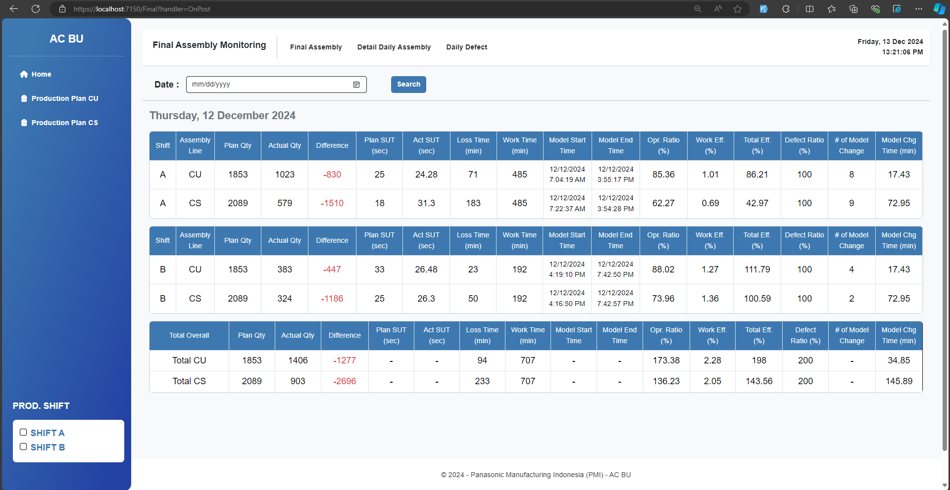Click the Production Plan CU clipboard icon

[24, 98]
